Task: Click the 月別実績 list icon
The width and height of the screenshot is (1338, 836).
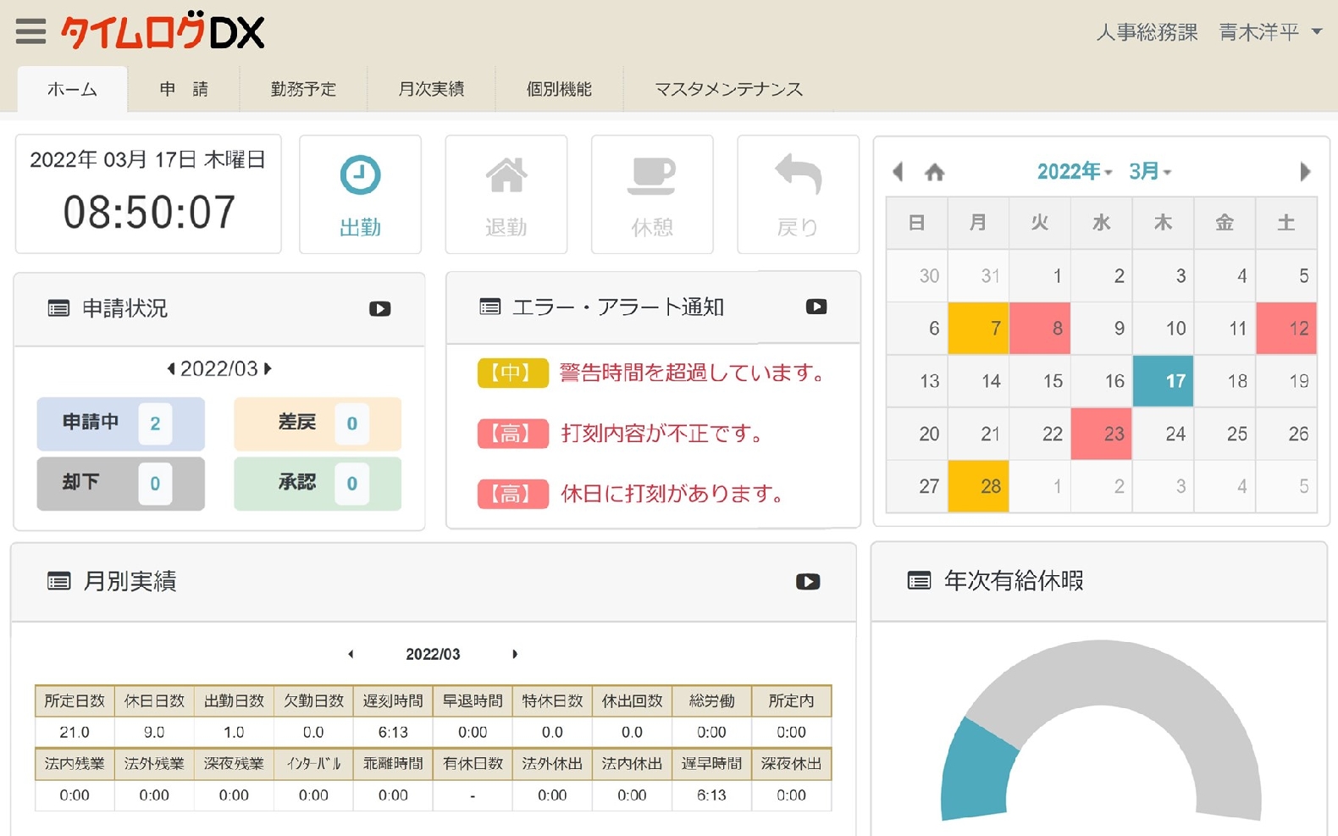Action: (58, 582)
